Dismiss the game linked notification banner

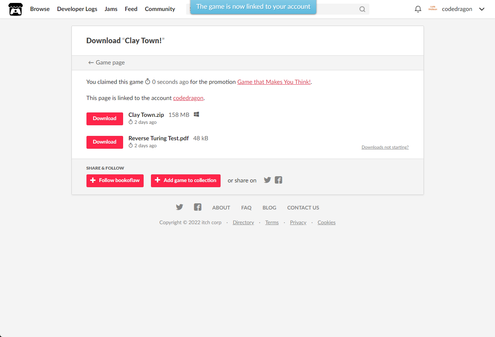click(x=253, y=7)
